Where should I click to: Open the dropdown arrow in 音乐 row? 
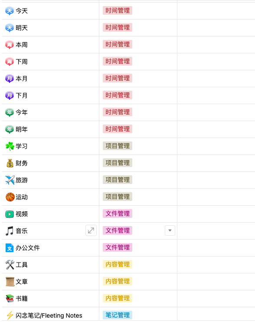point(170,230)
